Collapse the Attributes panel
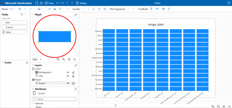 click(x=33, y=89)
